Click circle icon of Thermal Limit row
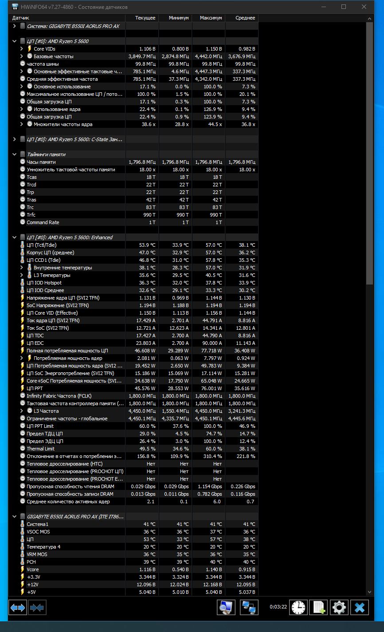 (x=23, y=449)
